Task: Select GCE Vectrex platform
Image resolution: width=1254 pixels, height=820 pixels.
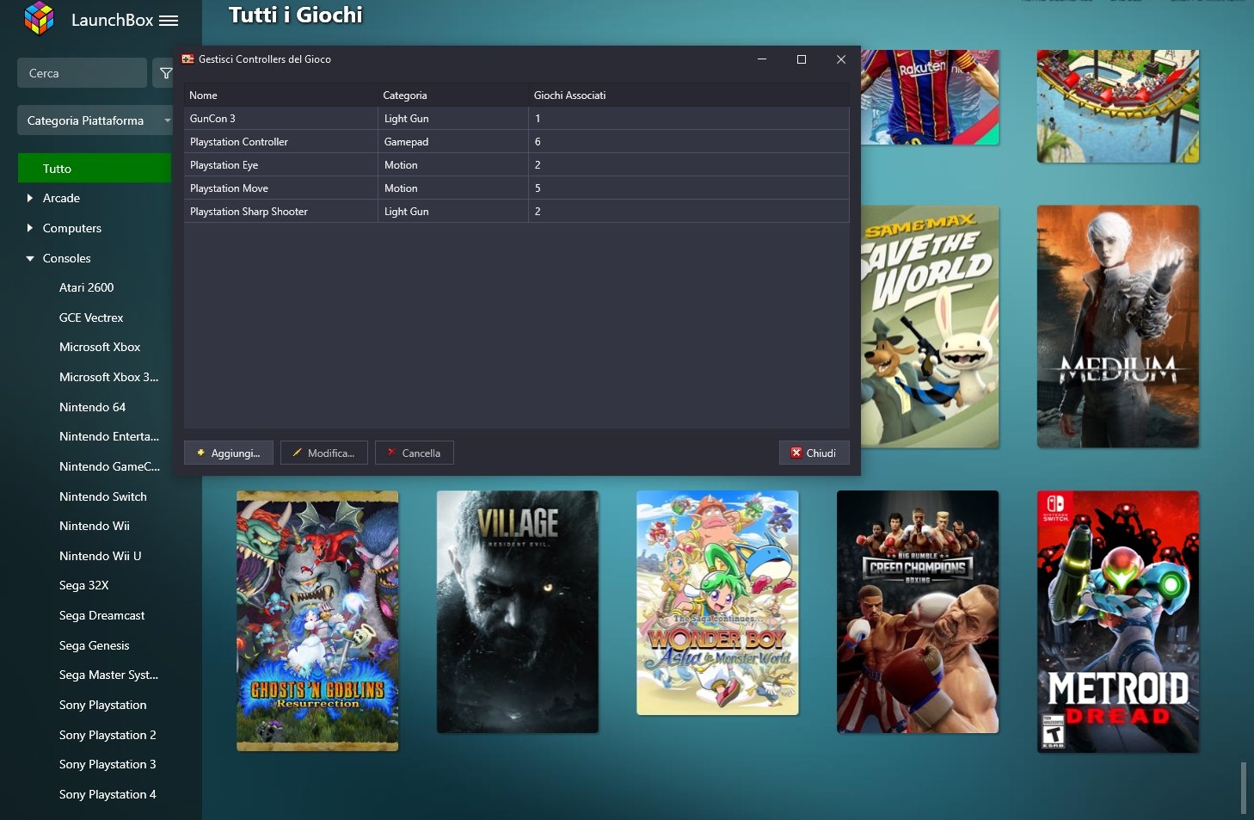Action: click(91, 318)
